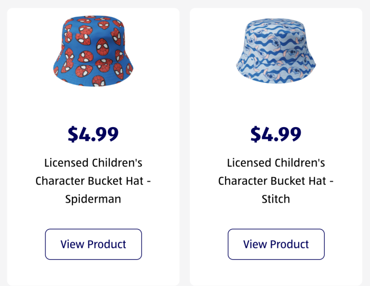Click the $4.99 price on Stitch card
The image size is (370, 286).
[276, 134]
